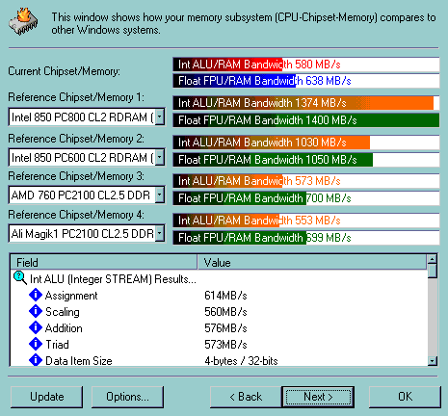Advance with the Next button
The height and width of the screenshot is (416, 448).
[318, 397]
